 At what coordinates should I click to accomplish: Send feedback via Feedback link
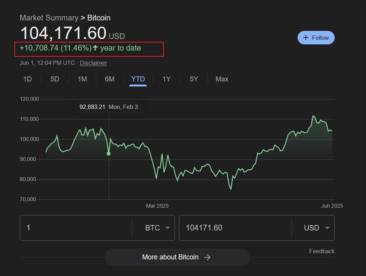pyautogui.click(x=322, y=251)
